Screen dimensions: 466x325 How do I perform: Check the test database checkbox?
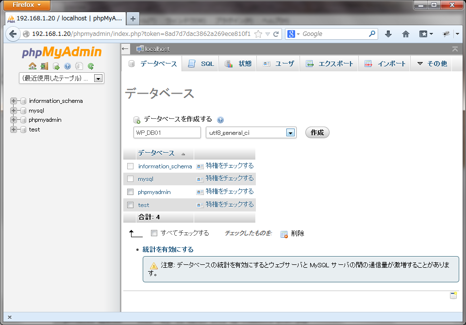pos(130,205)
